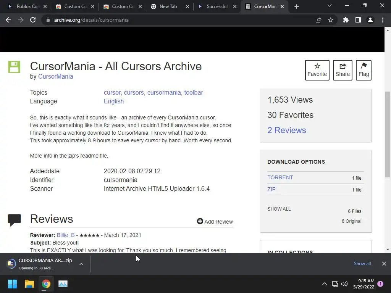
Task: Click the 'cursors,' topic link
Action: pyautogui.click(x=134, y=92)
